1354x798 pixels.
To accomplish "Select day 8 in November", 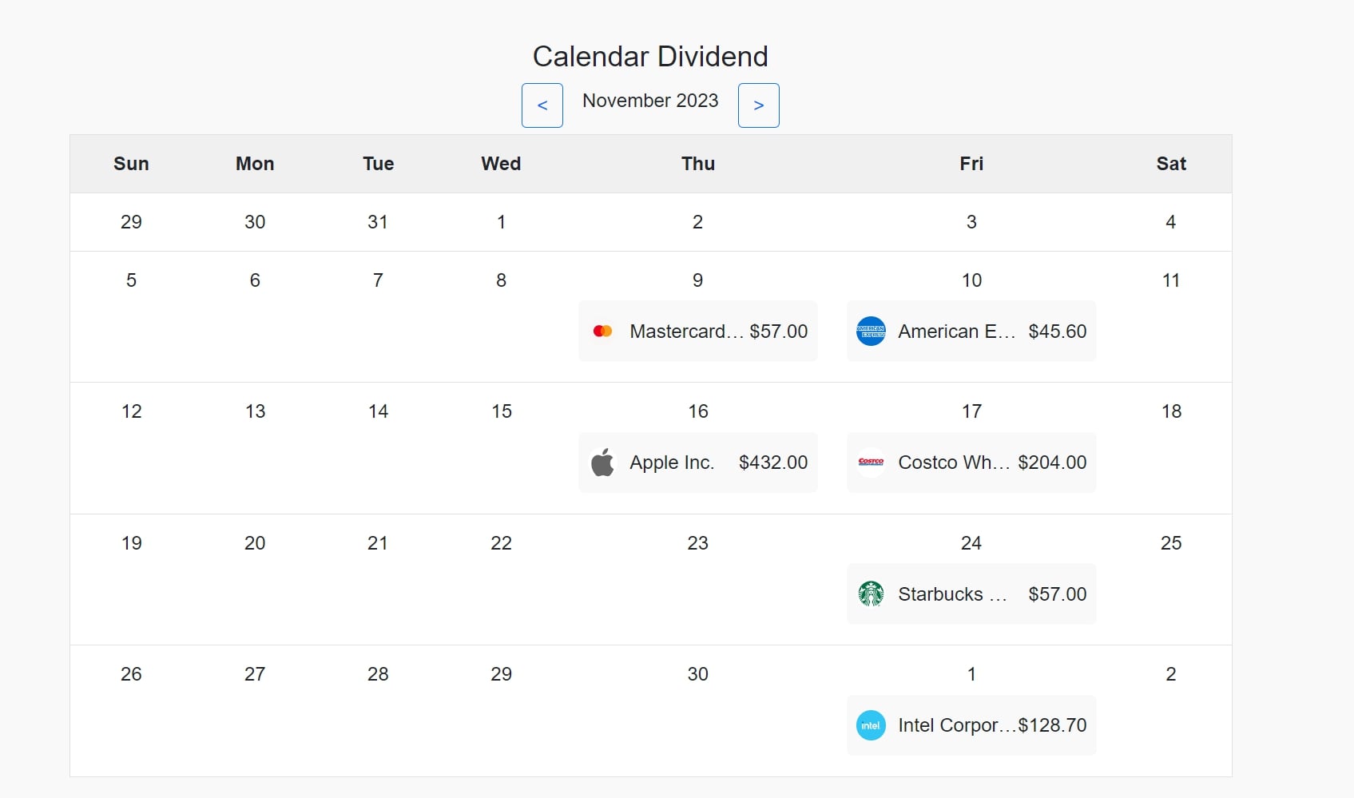I will (501, 280).
